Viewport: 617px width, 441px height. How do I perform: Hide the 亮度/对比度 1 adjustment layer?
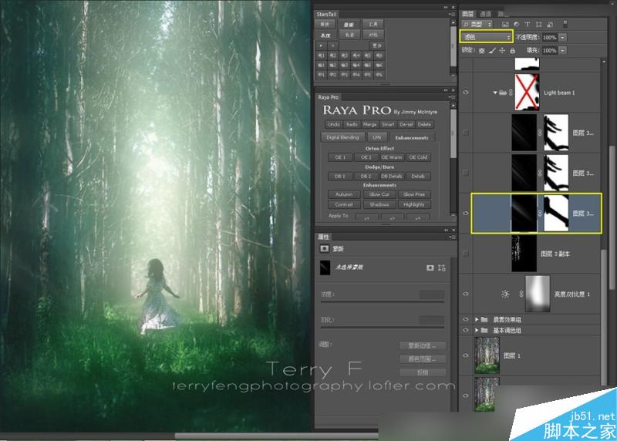click(466, 294)
